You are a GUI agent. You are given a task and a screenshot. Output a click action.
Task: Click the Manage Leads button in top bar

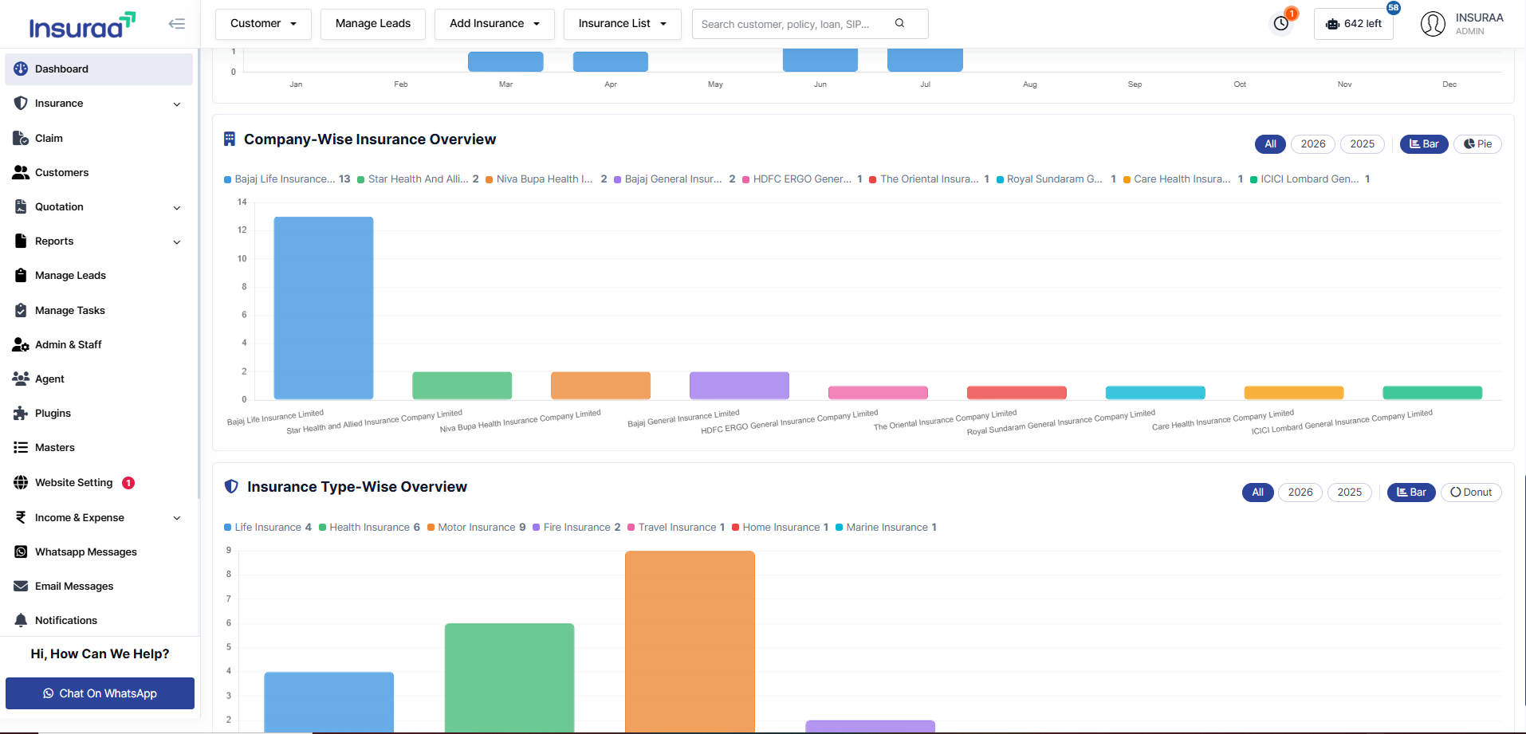point(373,24)
